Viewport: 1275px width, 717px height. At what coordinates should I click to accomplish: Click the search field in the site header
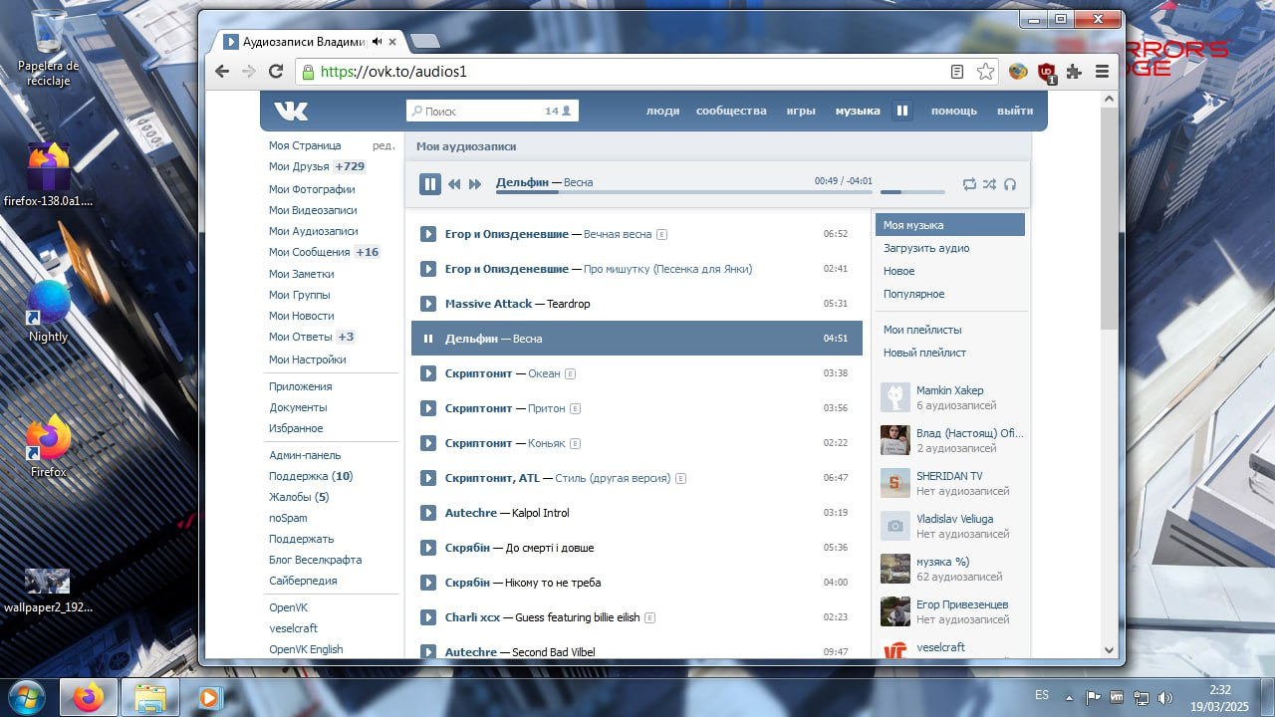(492, 111)
